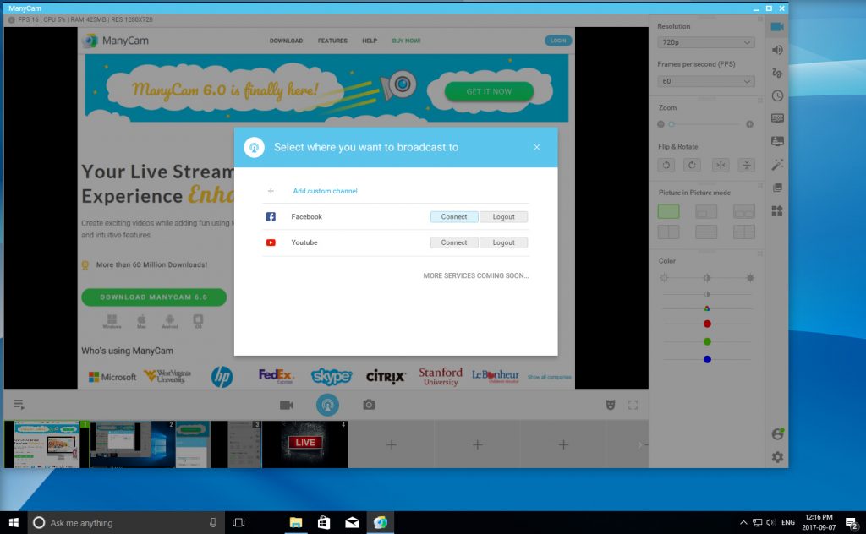Image resolution: width=866 pixels, height=534 pixels.
Task: Select side-by-side split Picture in Picture layout
Action: pyautogui.click(x=668, y=232)
